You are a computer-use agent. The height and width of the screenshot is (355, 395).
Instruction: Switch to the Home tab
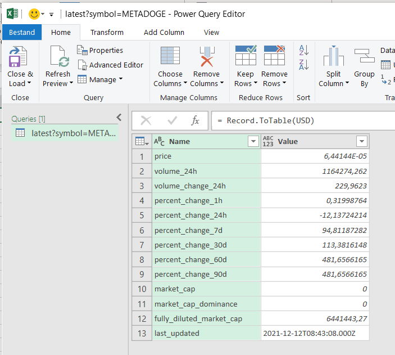point(61,32)
